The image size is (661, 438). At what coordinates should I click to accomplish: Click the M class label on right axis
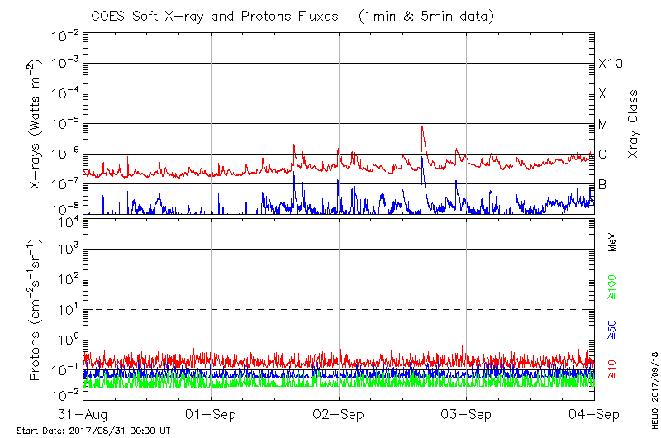click(x=602, y=125)
